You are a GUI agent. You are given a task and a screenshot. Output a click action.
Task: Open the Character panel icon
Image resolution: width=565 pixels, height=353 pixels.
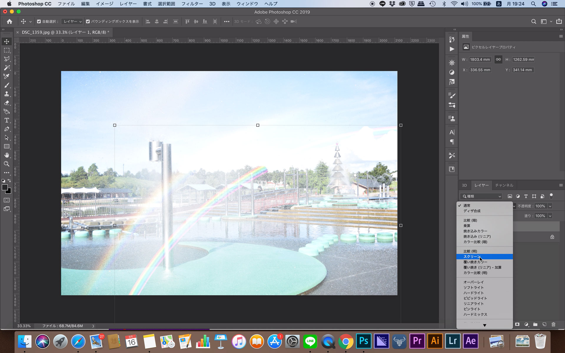click(452, 132)
